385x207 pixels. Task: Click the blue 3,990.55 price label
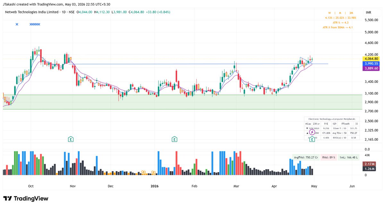coord(371,63)
